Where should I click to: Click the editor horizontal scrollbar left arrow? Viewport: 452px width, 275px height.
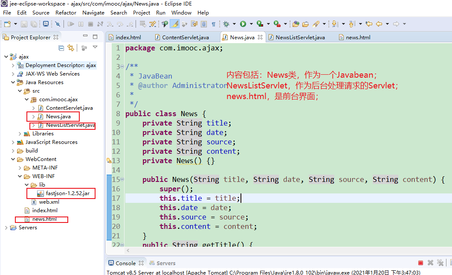click(127, 251)
